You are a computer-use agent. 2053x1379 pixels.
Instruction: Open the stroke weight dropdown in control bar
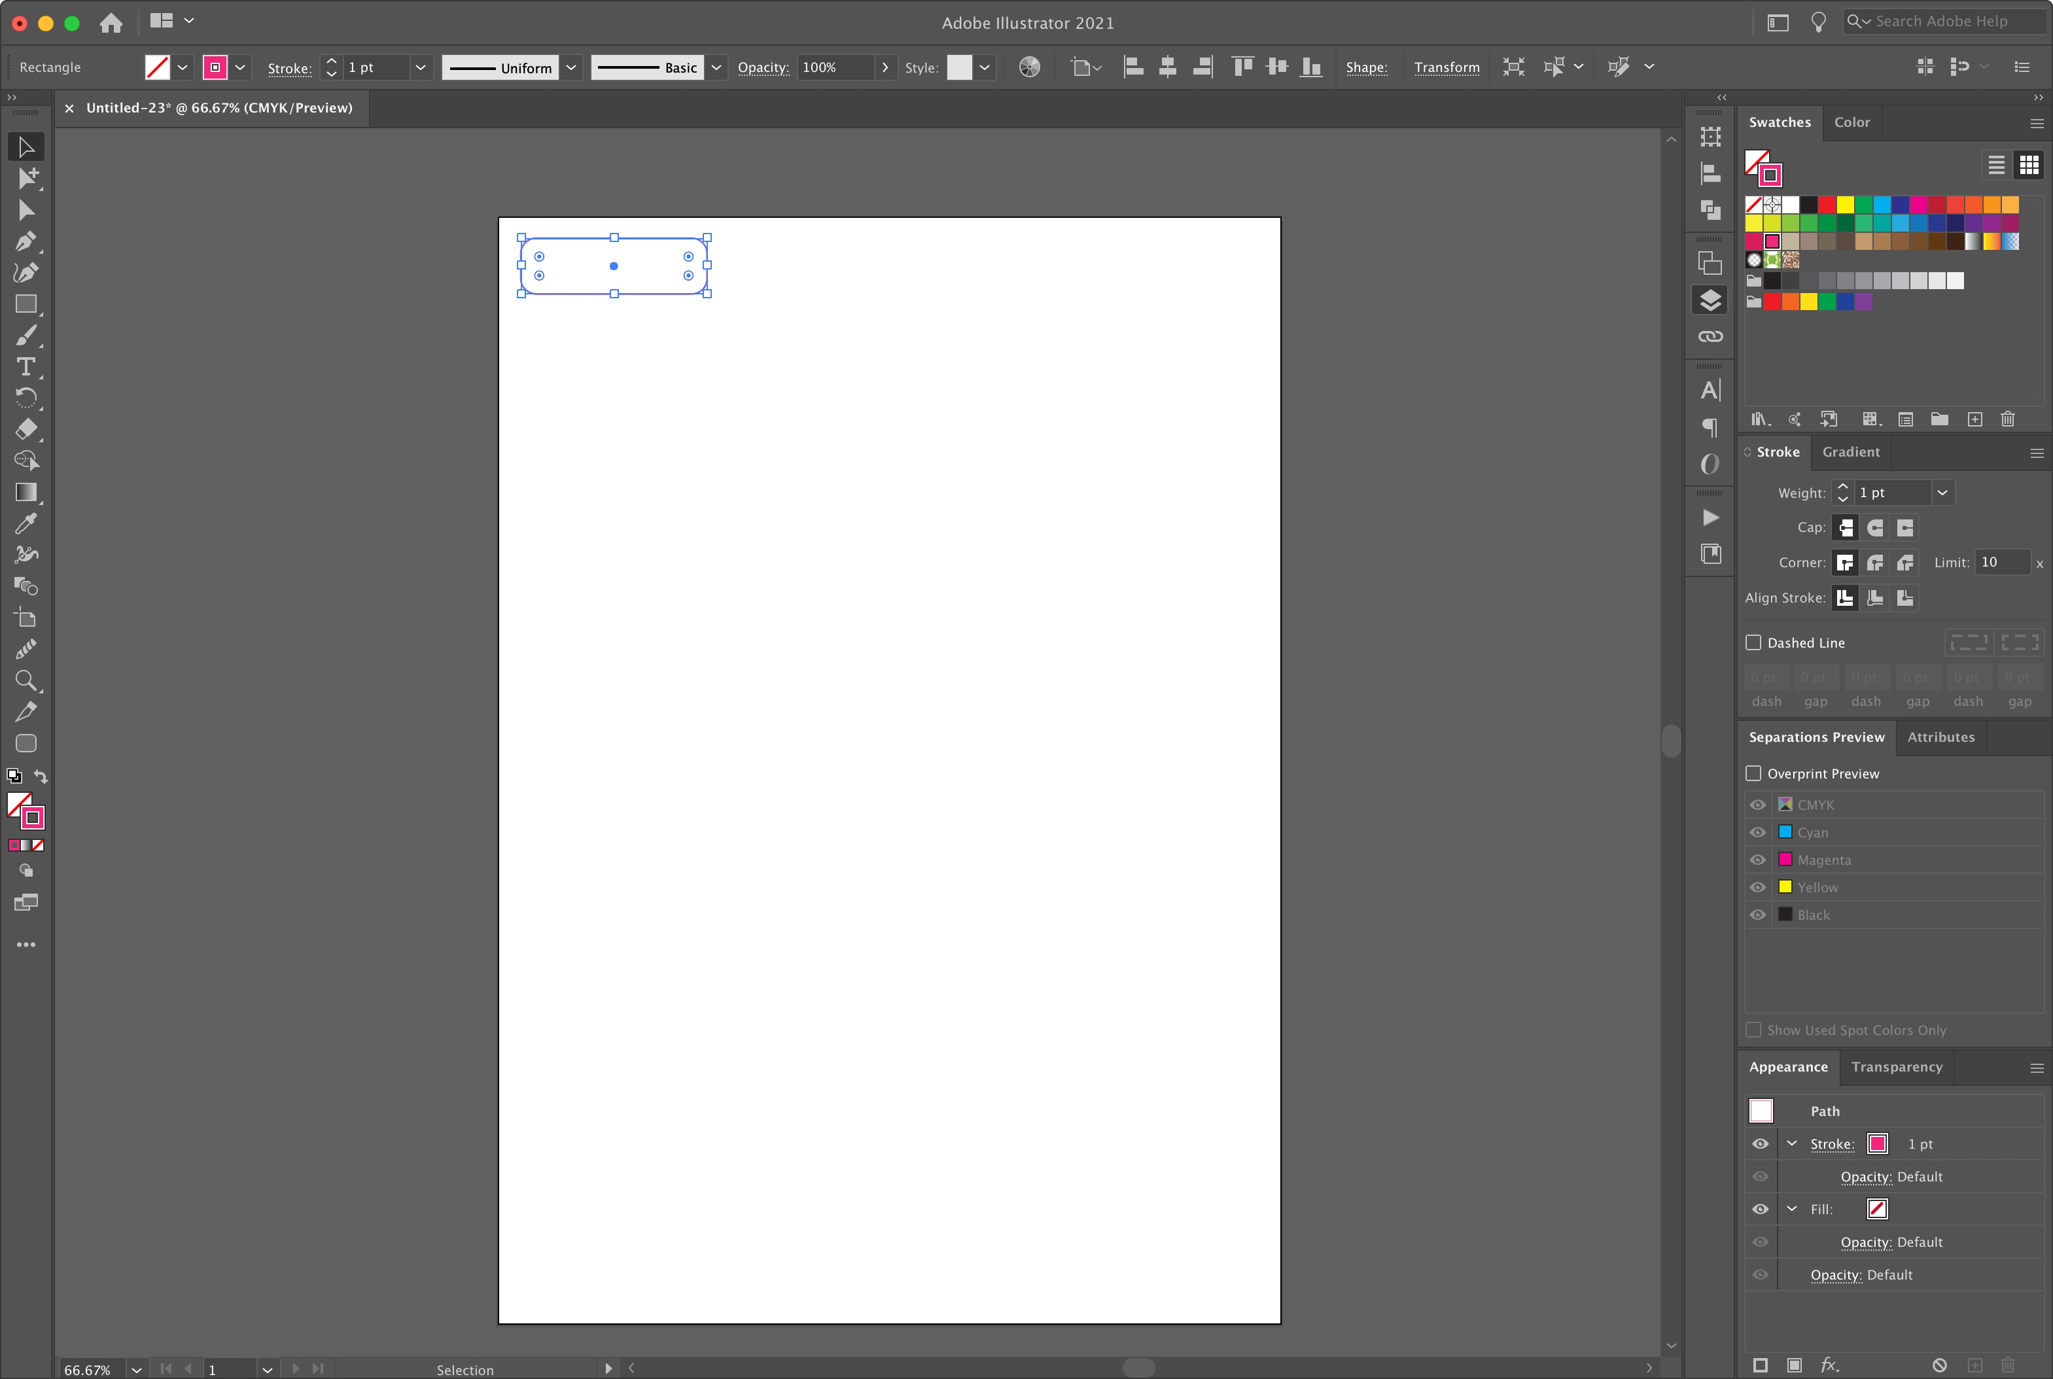click(x=421, y=67)
